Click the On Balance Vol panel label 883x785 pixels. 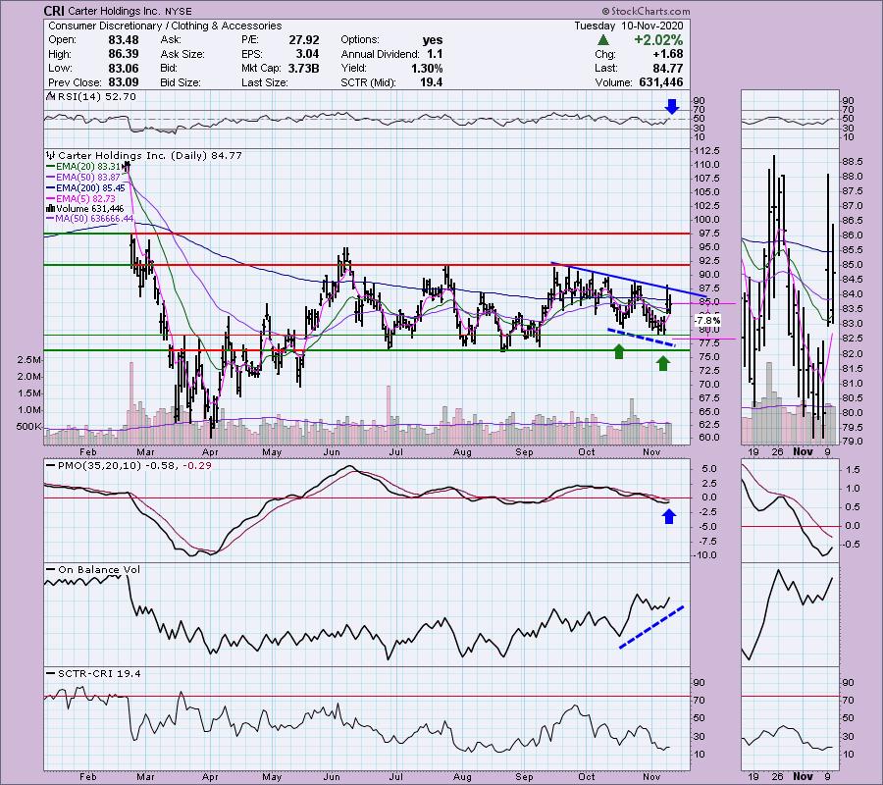pos(99,570)
